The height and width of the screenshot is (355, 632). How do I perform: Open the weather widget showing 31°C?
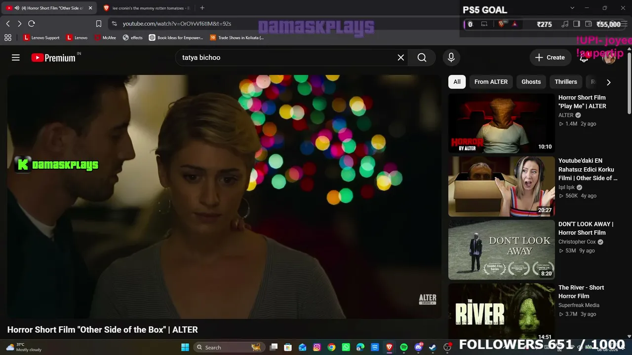point(24,347)
